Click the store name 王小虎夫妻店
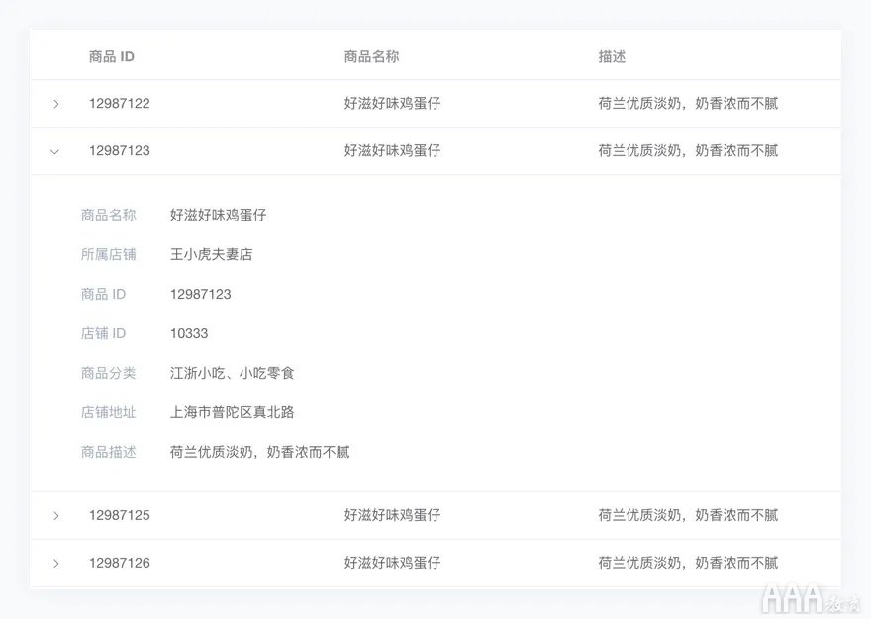Screen dimensions: 871x619 (211, 254)
